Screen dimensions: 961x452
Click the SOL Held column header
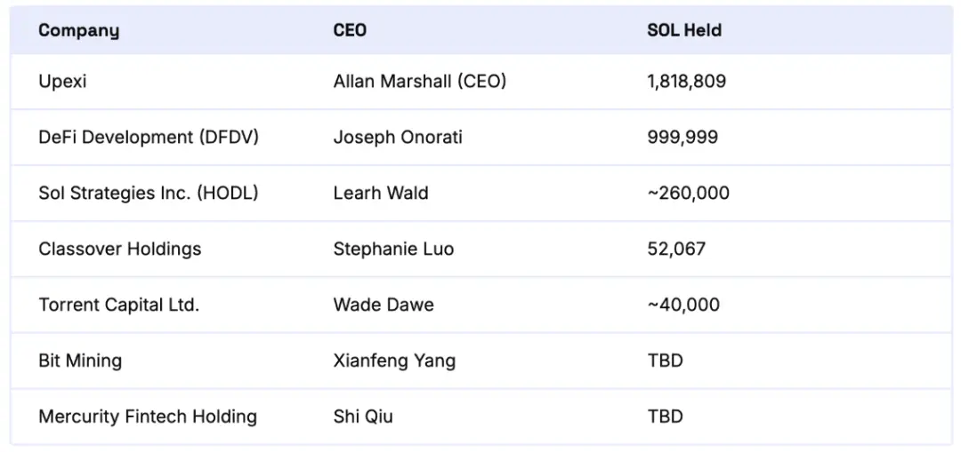click(x=683, y=30)
